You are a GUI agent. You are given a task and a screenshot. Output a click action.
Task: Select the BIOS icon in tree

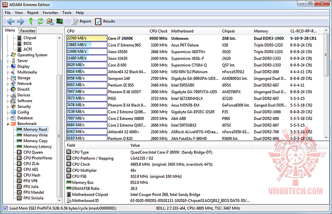(19, 43)
